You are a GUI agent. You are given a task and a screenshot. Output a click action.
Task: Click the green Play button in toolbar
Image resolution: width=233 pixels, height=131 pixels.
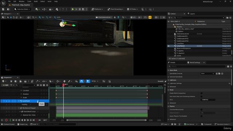click(x=73, y=9)
